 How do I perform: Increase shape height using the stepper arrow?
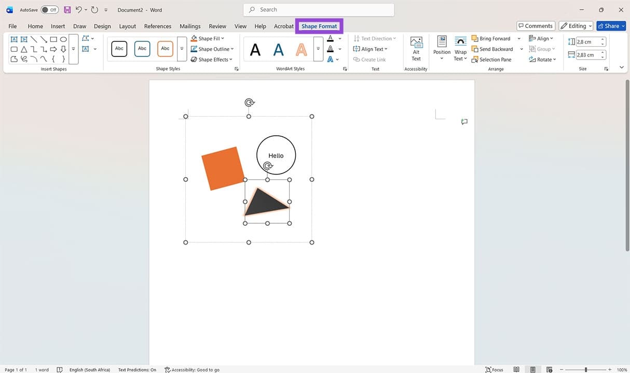click(x=602, y=39)
